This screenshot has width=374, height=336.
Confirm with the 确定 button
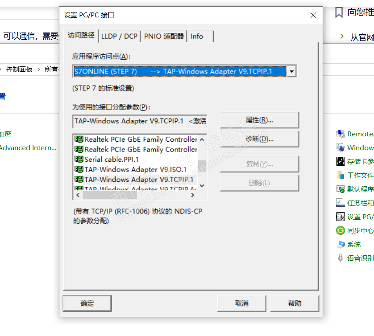click(87, 303)
